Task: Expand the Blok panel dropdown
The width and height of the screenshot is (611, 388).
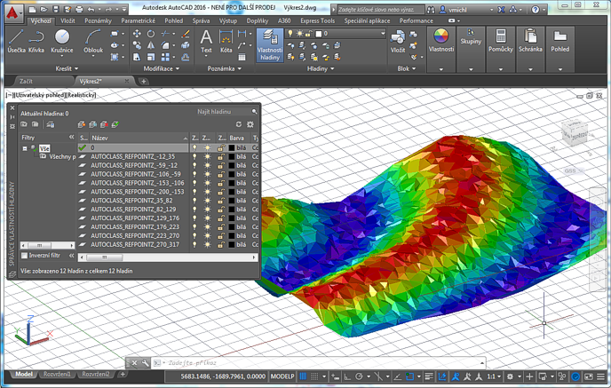Action: pos(407,68)
